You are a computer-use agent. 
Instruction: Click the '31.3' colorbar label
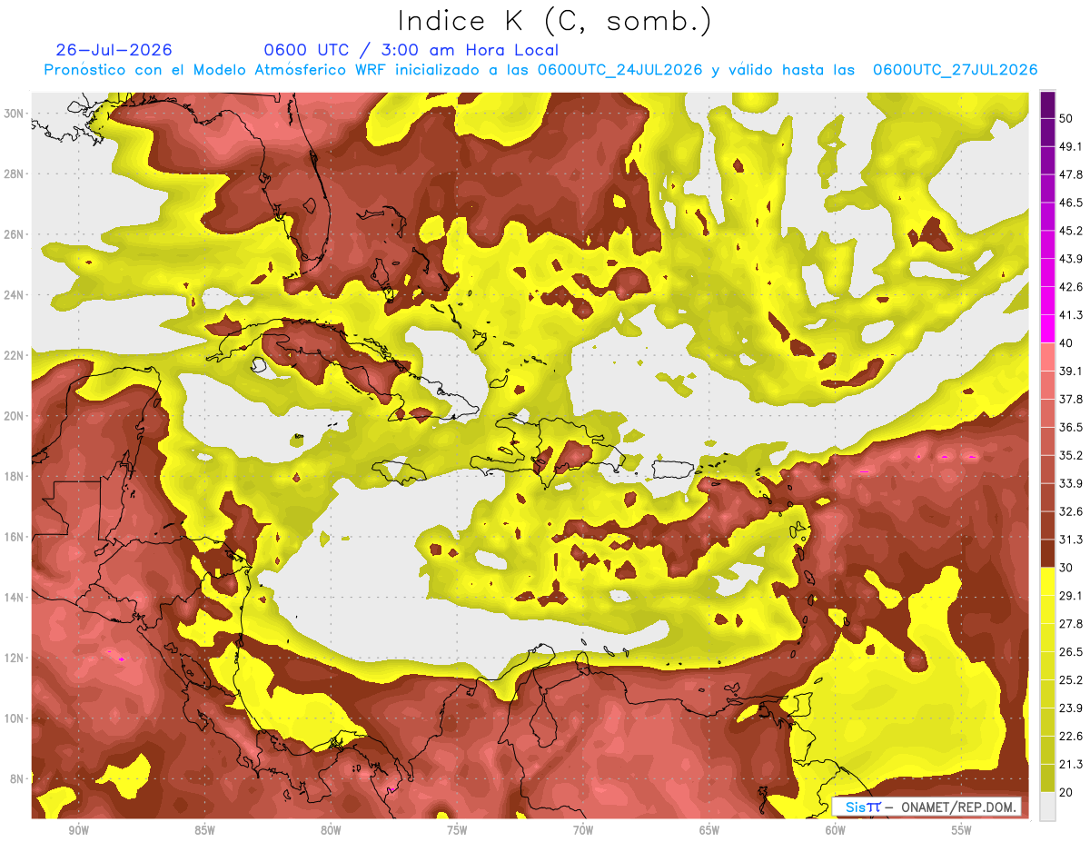click(1071, 540)
